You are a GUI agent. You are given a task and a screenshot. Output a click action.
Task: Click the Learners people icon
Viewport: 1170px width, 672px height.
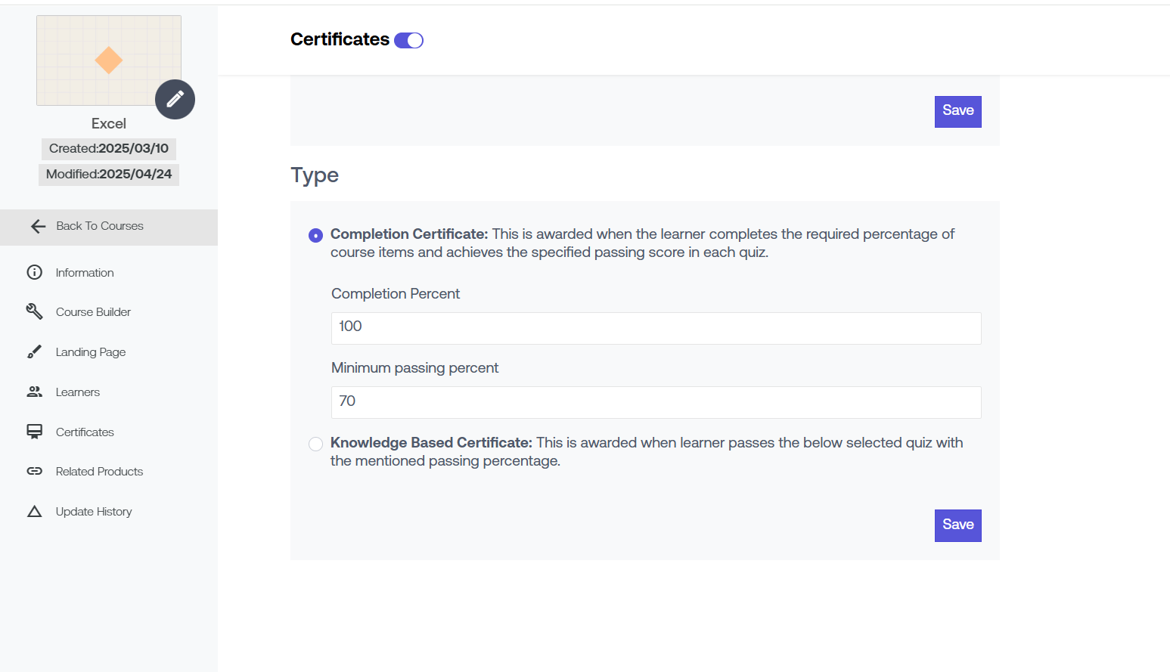pos(35,392)
